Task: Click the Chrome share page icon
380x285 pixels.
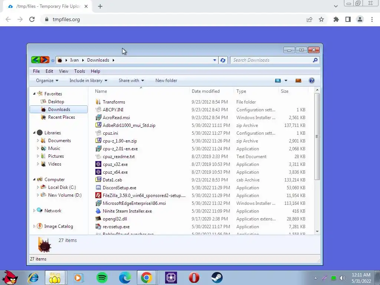Action: pyautogui.click(x=309, y=19)
